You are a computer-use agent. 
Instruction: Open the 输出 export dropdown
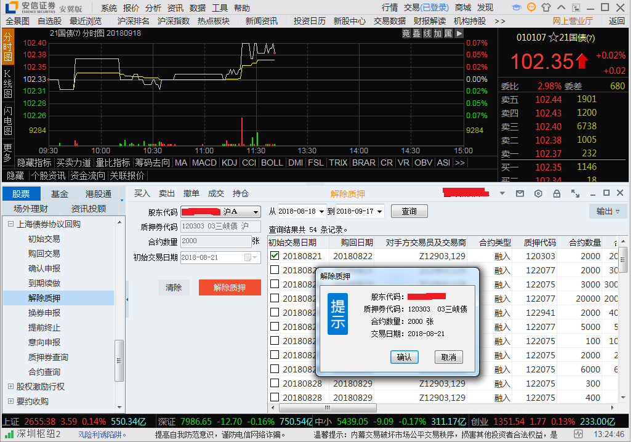click(x=608, y=211)
